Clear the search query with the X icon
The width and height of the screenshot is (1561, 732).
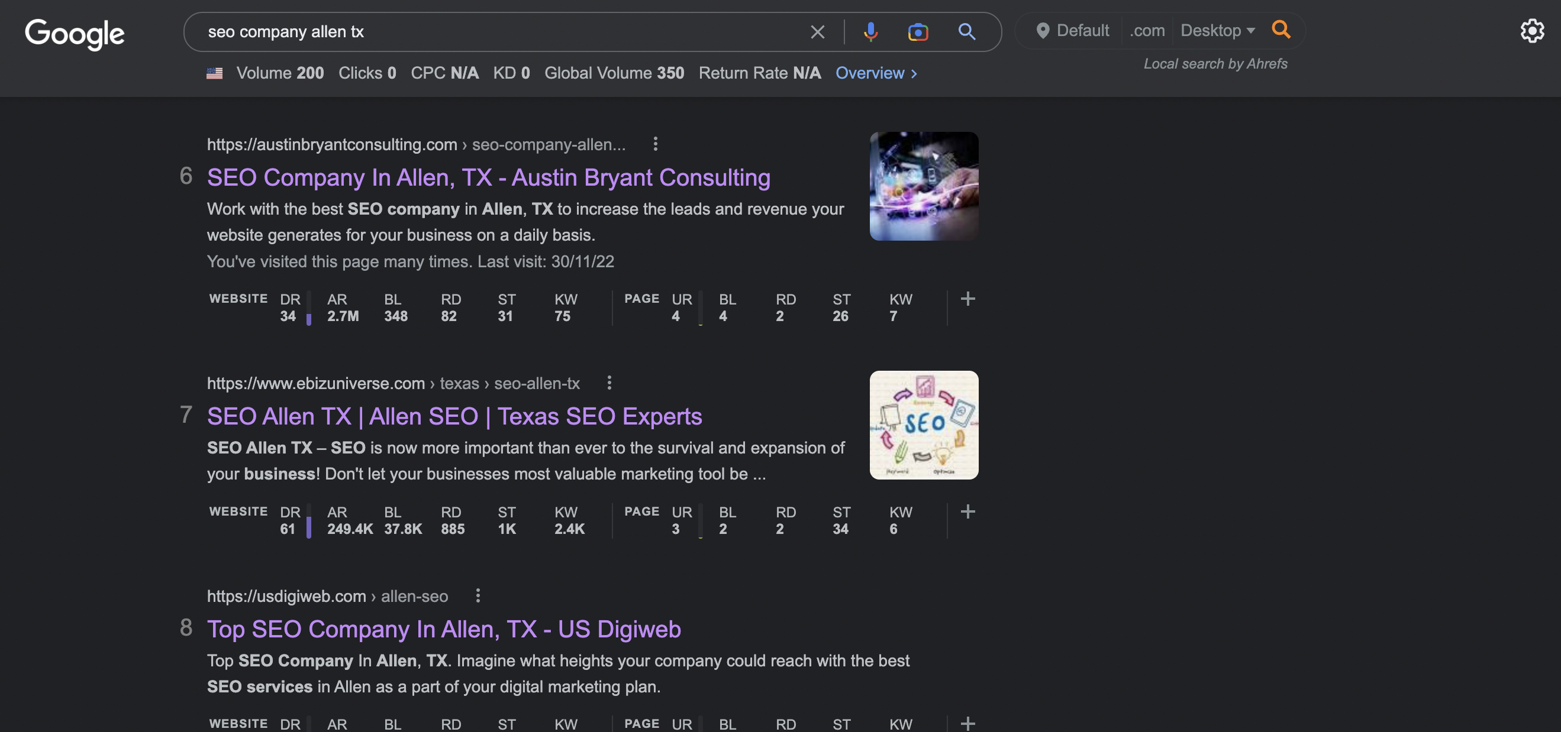click(x=818, y=31)
